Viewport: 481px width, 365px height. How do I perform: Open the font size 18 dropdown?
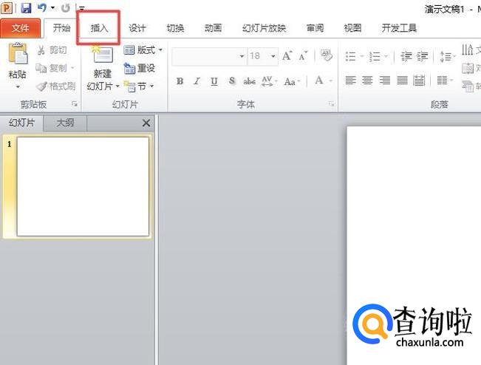click(x=273, y=56)
